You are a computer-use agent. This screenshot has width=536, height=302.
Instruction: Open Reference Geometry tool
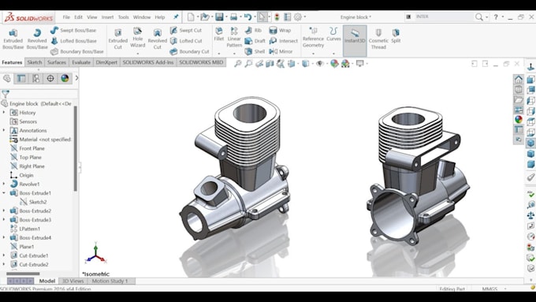[x=313, y=38]
